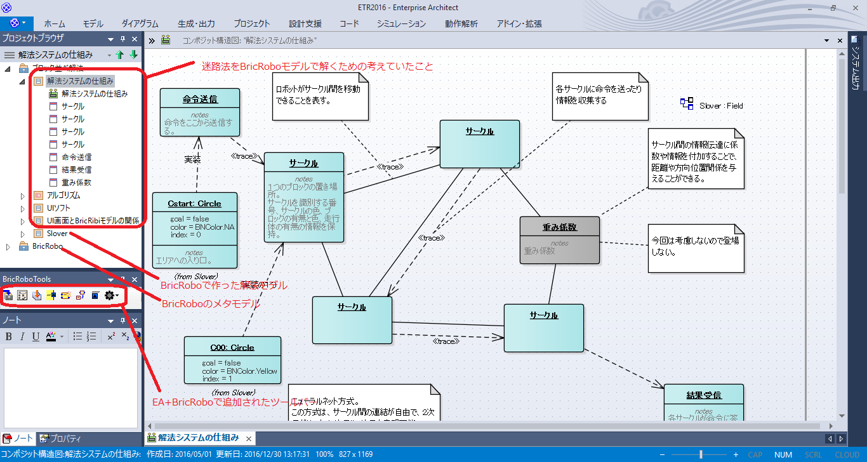Open dropdown next to project browser green arrows

(109, 55)
